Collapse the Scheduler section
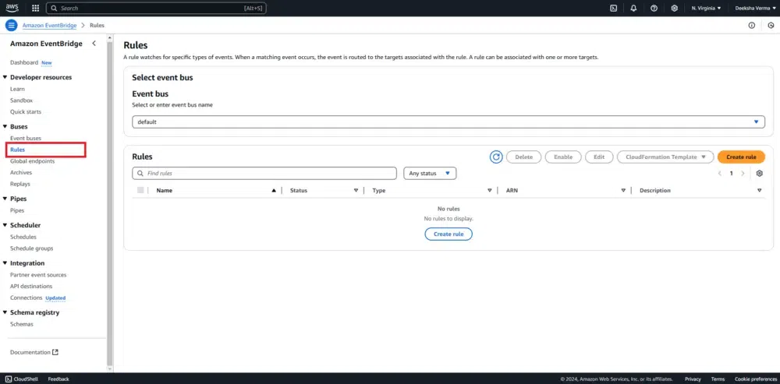 [5, 226]
